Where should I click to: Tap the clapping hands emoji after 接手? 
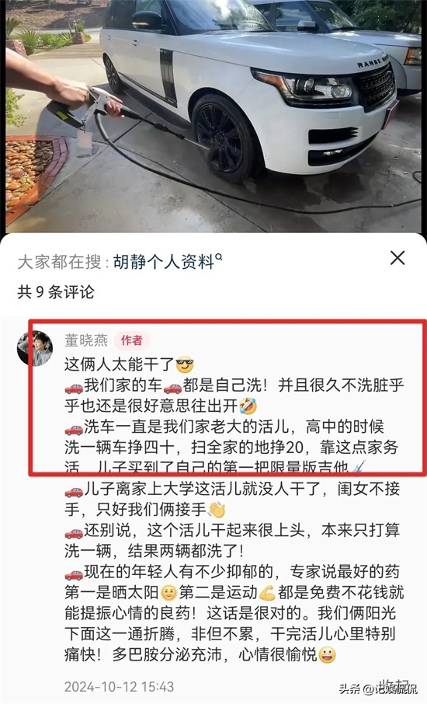coord(216,509)
